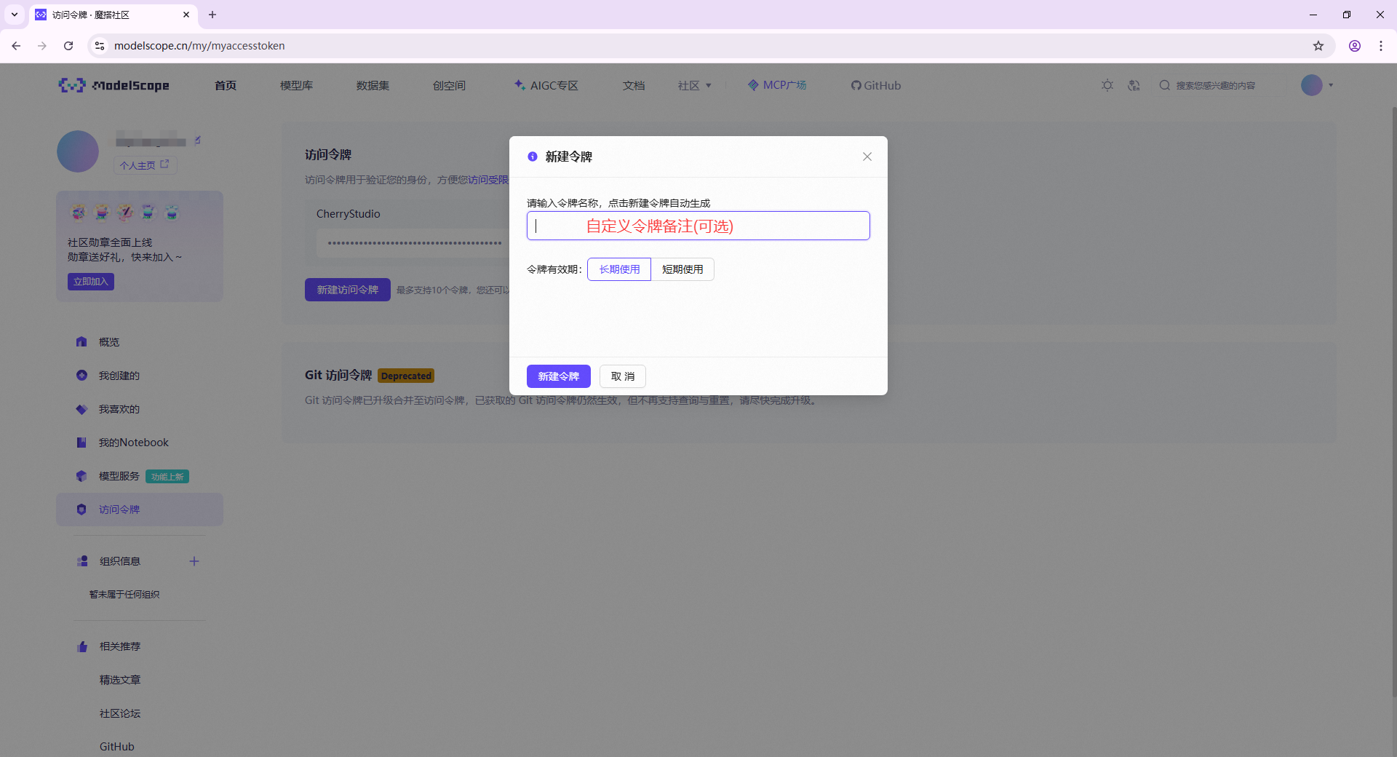The width and height of the screenshot is (1397, 757).
Task: Click the 取消 button in dialog
Action: tap(622, 376)
